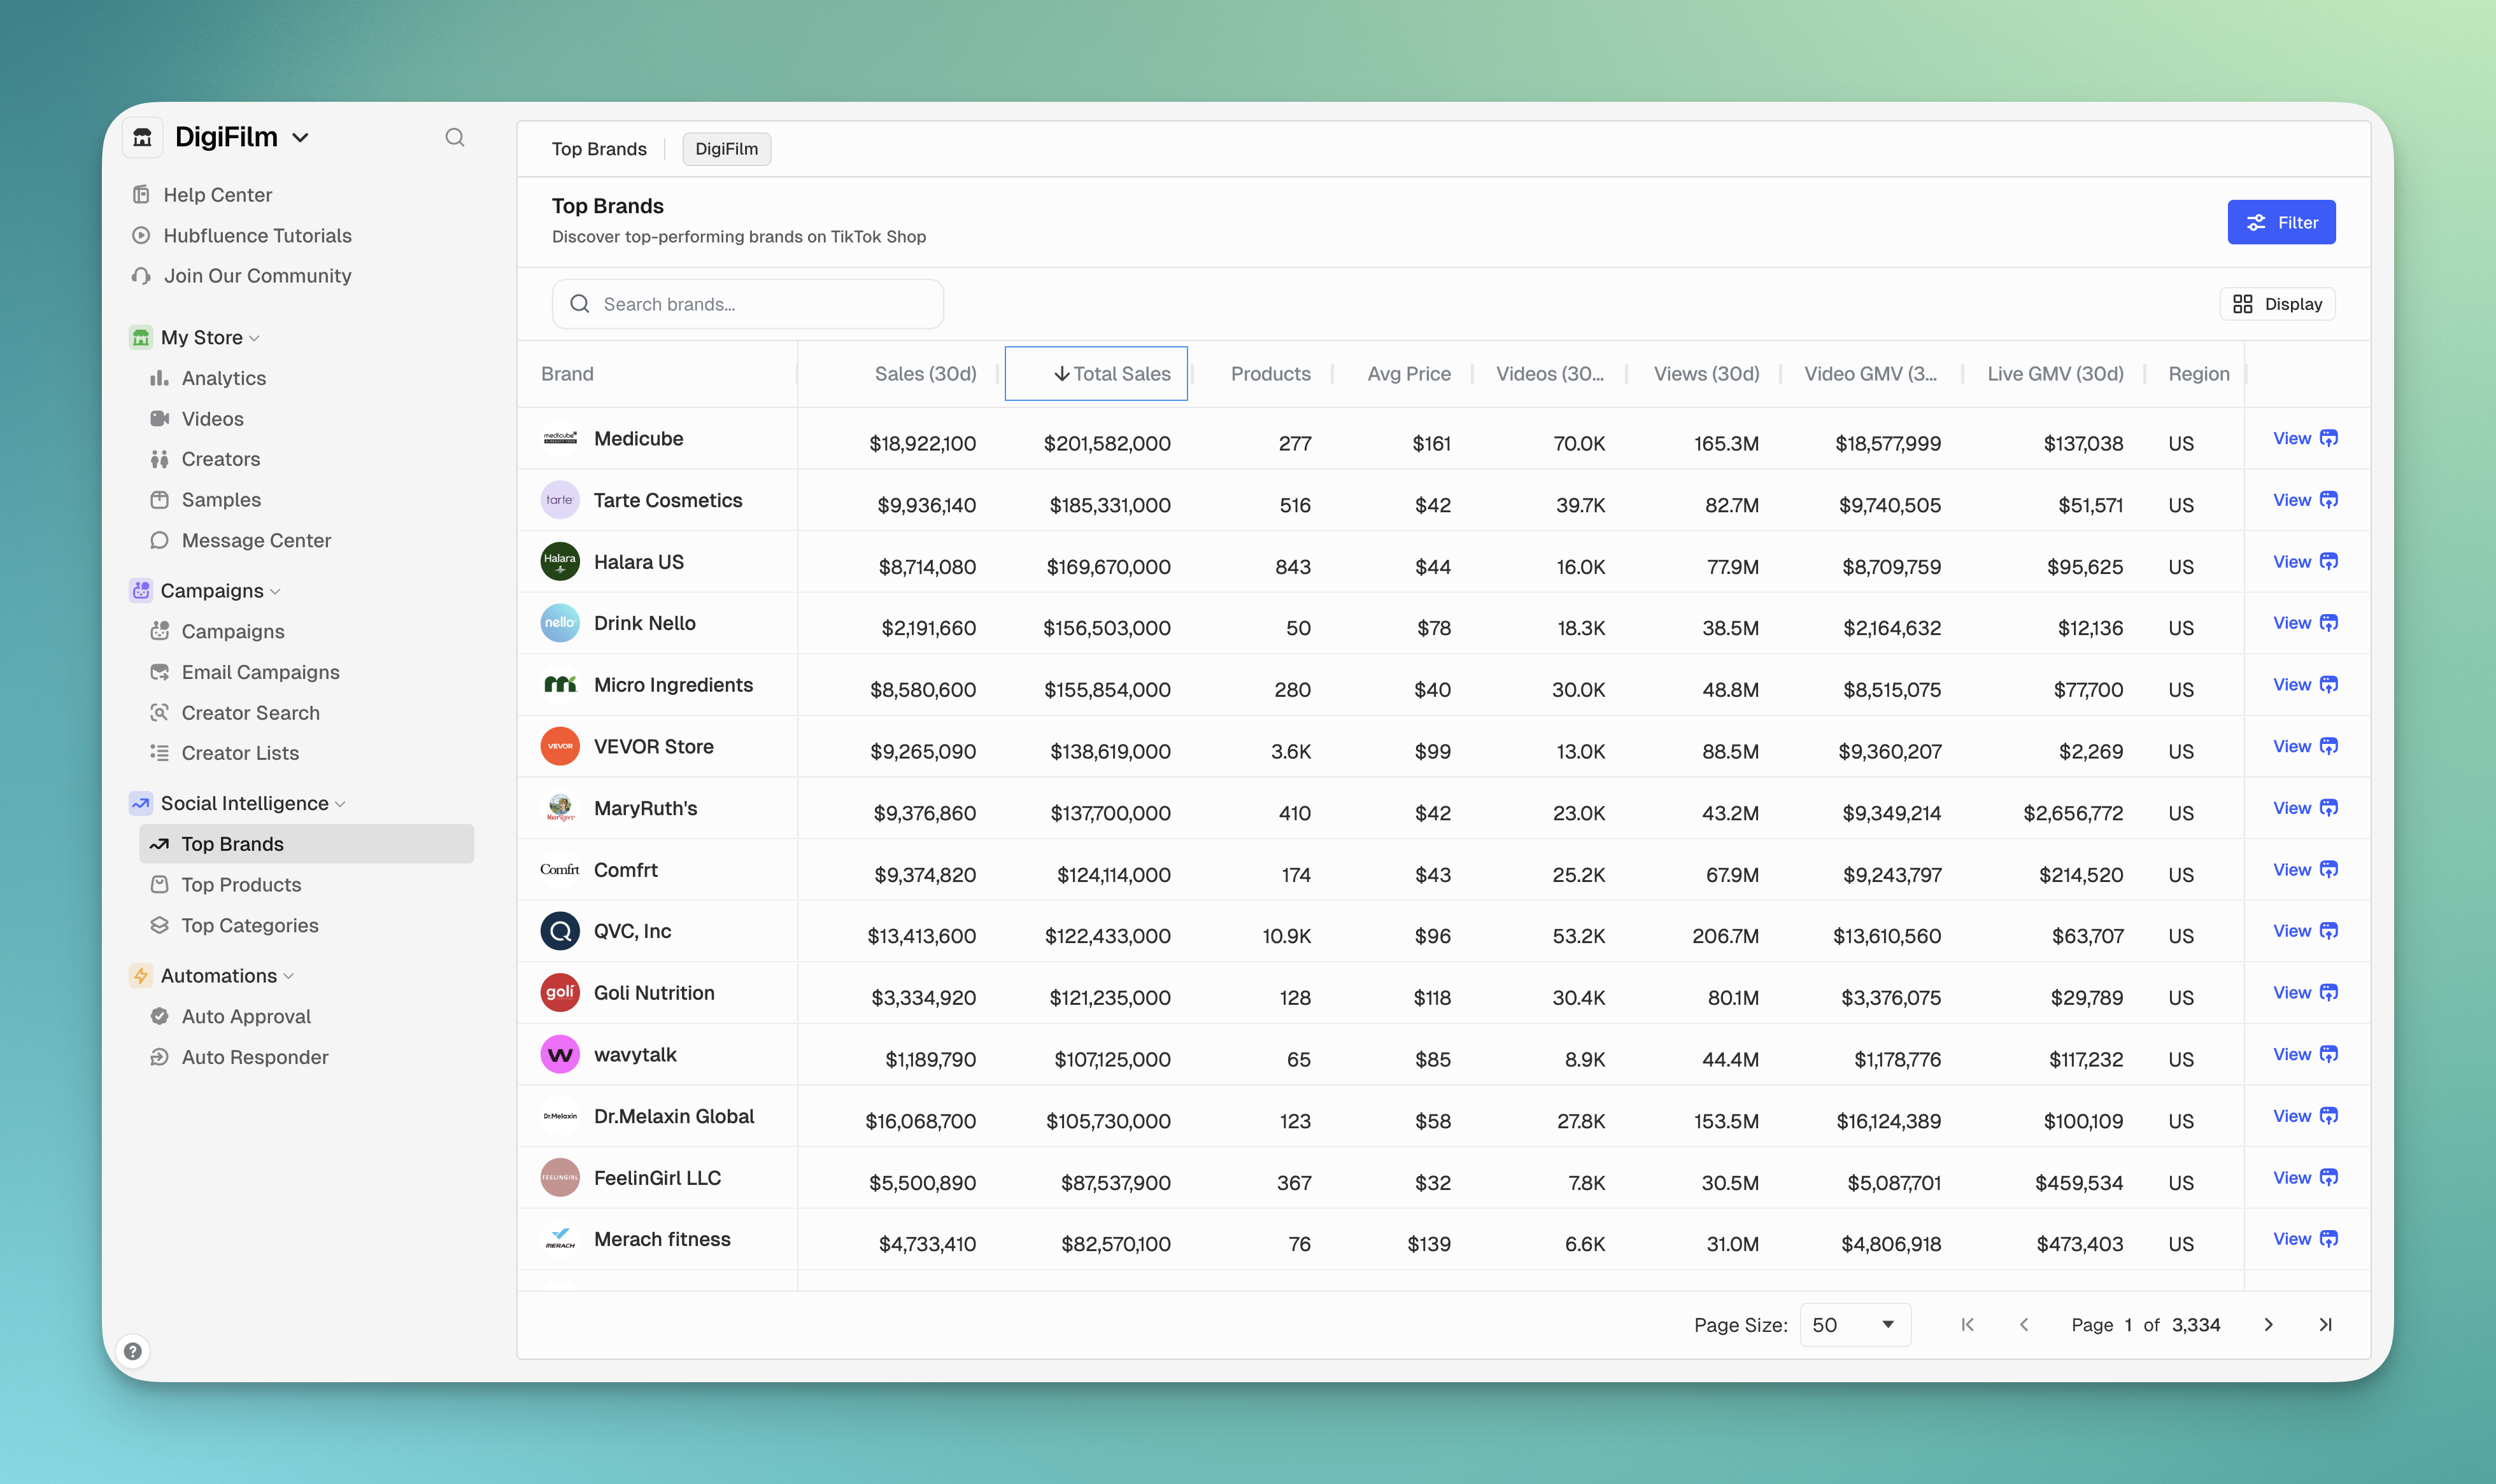Image resolution: width=2496 pixels, height=1484 pixels.
Task: Open Top Products in the sidebar
Action: click(241, 884)
